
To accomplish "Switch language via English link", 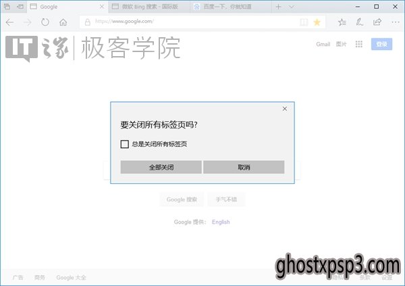I will coord(221,222).
